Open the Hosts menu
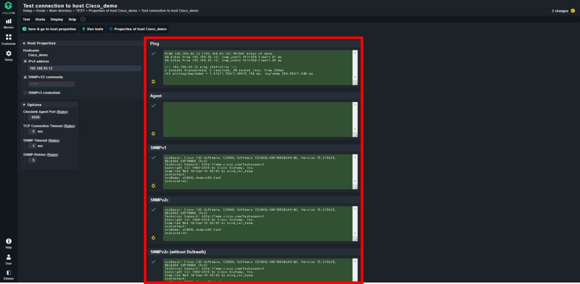 pos(40,20)
